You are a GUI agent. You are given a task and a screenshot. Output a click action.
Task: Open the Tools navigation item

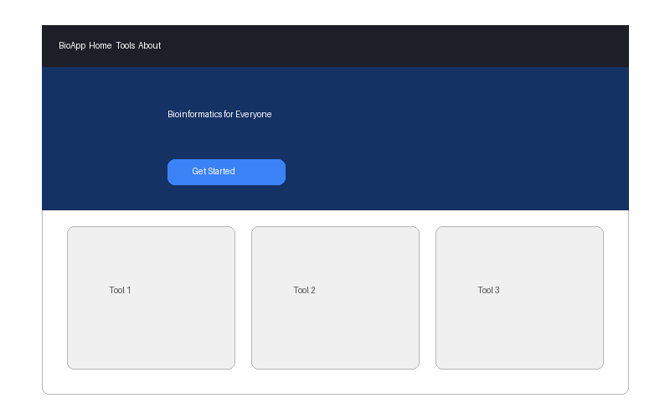[x=126, y=46]
